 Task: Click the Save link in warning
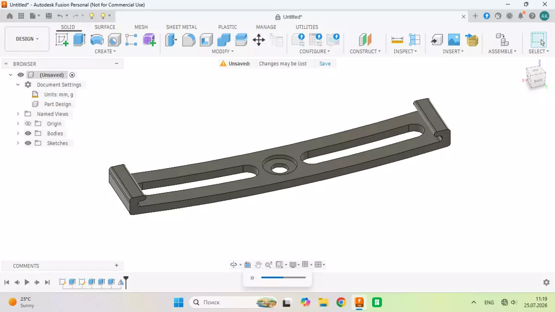point(325,63)
